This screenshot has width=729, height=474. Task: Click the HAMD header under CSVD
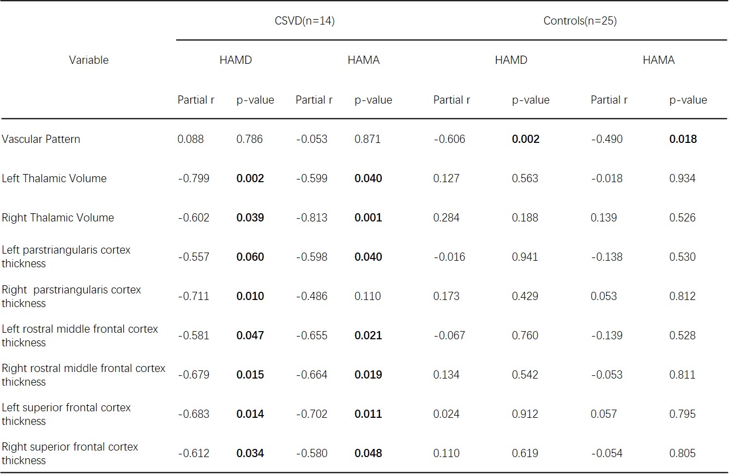click(x=236, y=60)
